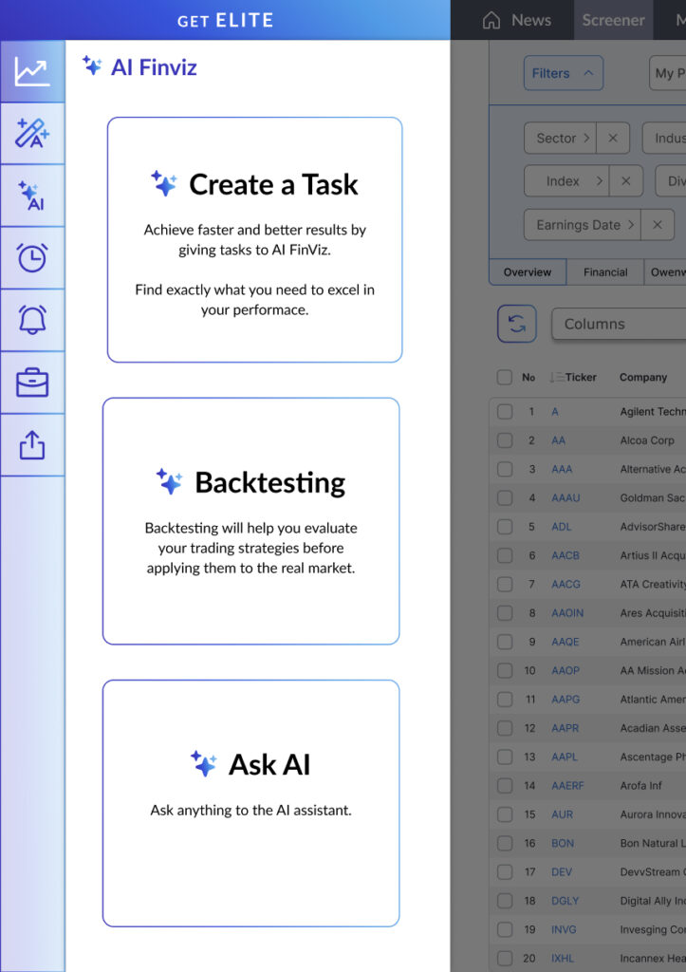Open the sparkle AI sidebar icon

point(32,196)
